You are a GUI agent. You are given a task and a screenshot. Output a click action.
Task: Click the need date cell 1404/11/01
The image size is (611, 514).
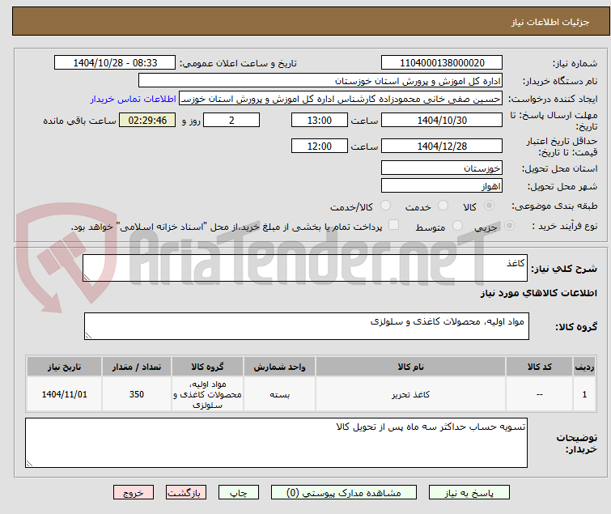[x=64, y=394]
